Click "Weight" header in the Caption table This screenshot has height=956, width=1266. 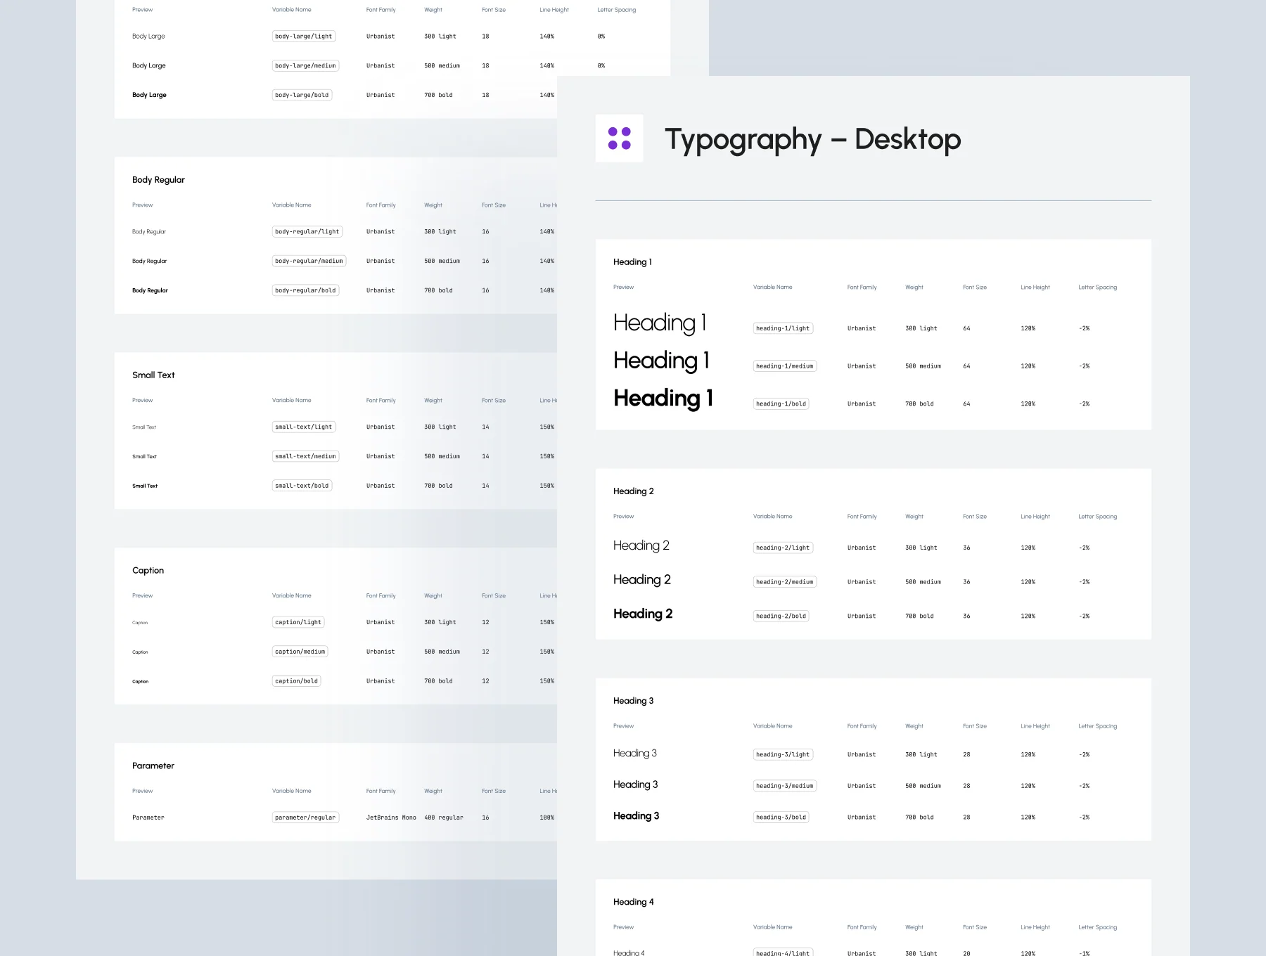[x=433, y=596]
